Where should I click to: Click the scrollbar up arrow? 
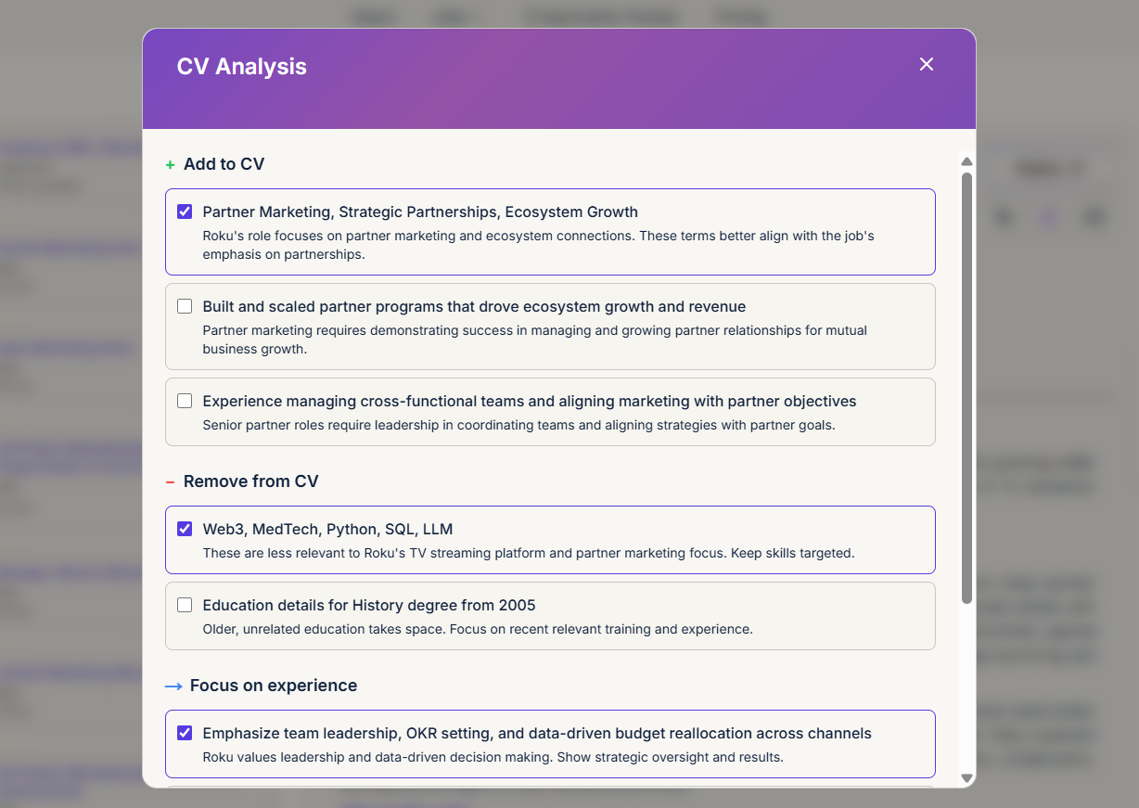(966, 161)
